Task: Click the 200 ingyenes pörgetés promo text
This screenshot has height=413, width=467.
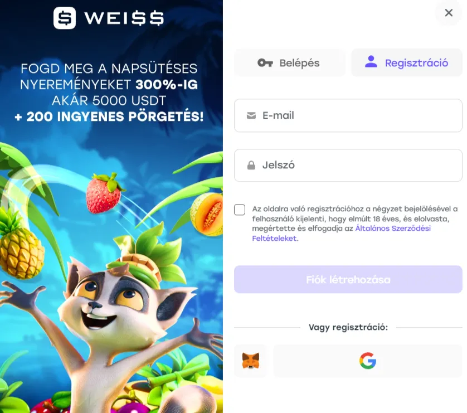Action: [109, 116]
